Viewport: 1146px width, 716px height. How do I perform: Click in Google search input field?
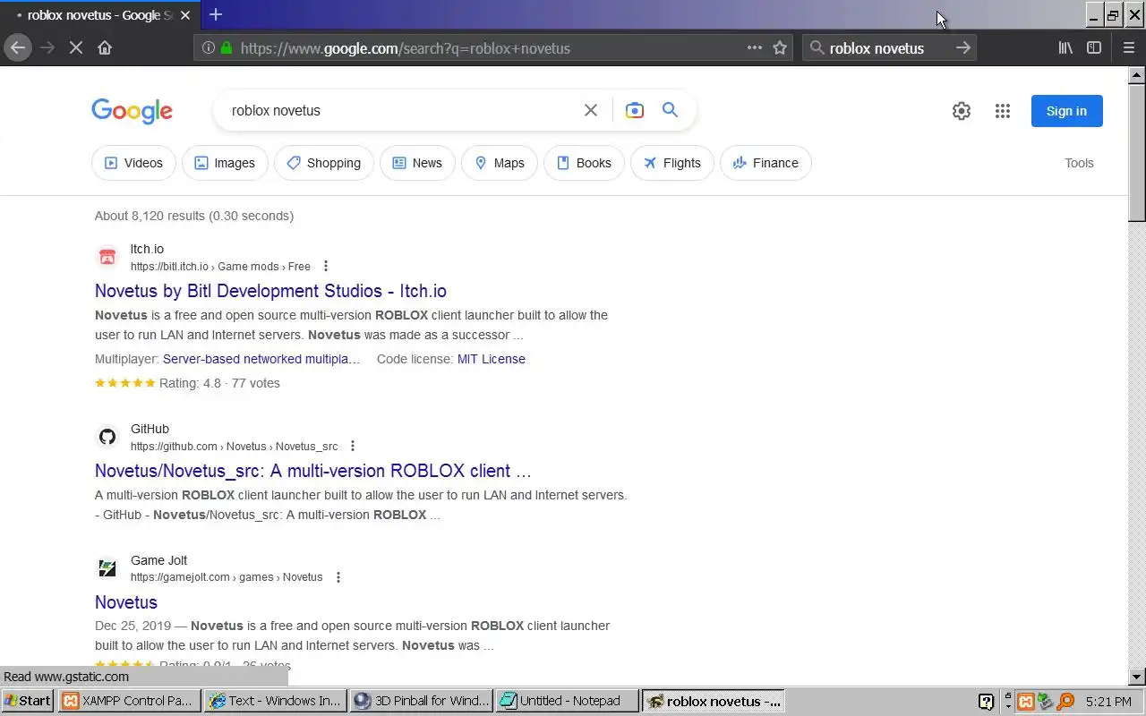pyautogui.click(x=403, y=110)
